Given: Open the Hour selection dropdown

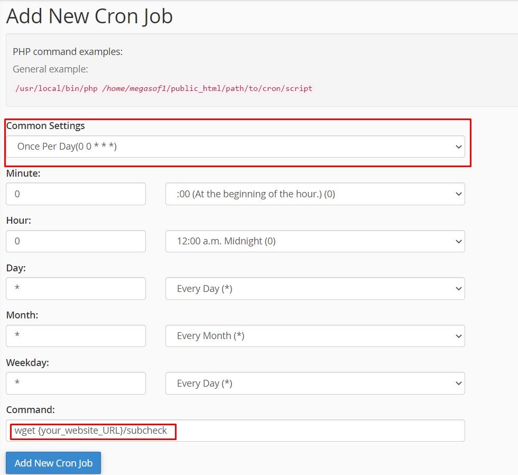Looking at the screenshot, I should point(315,241).
